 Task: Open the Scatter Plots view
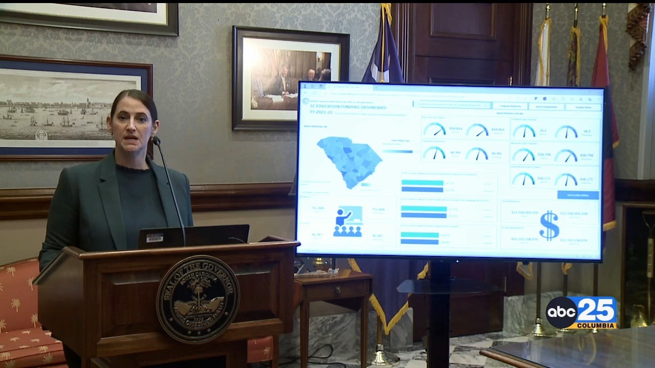click(x=583, y=107)
